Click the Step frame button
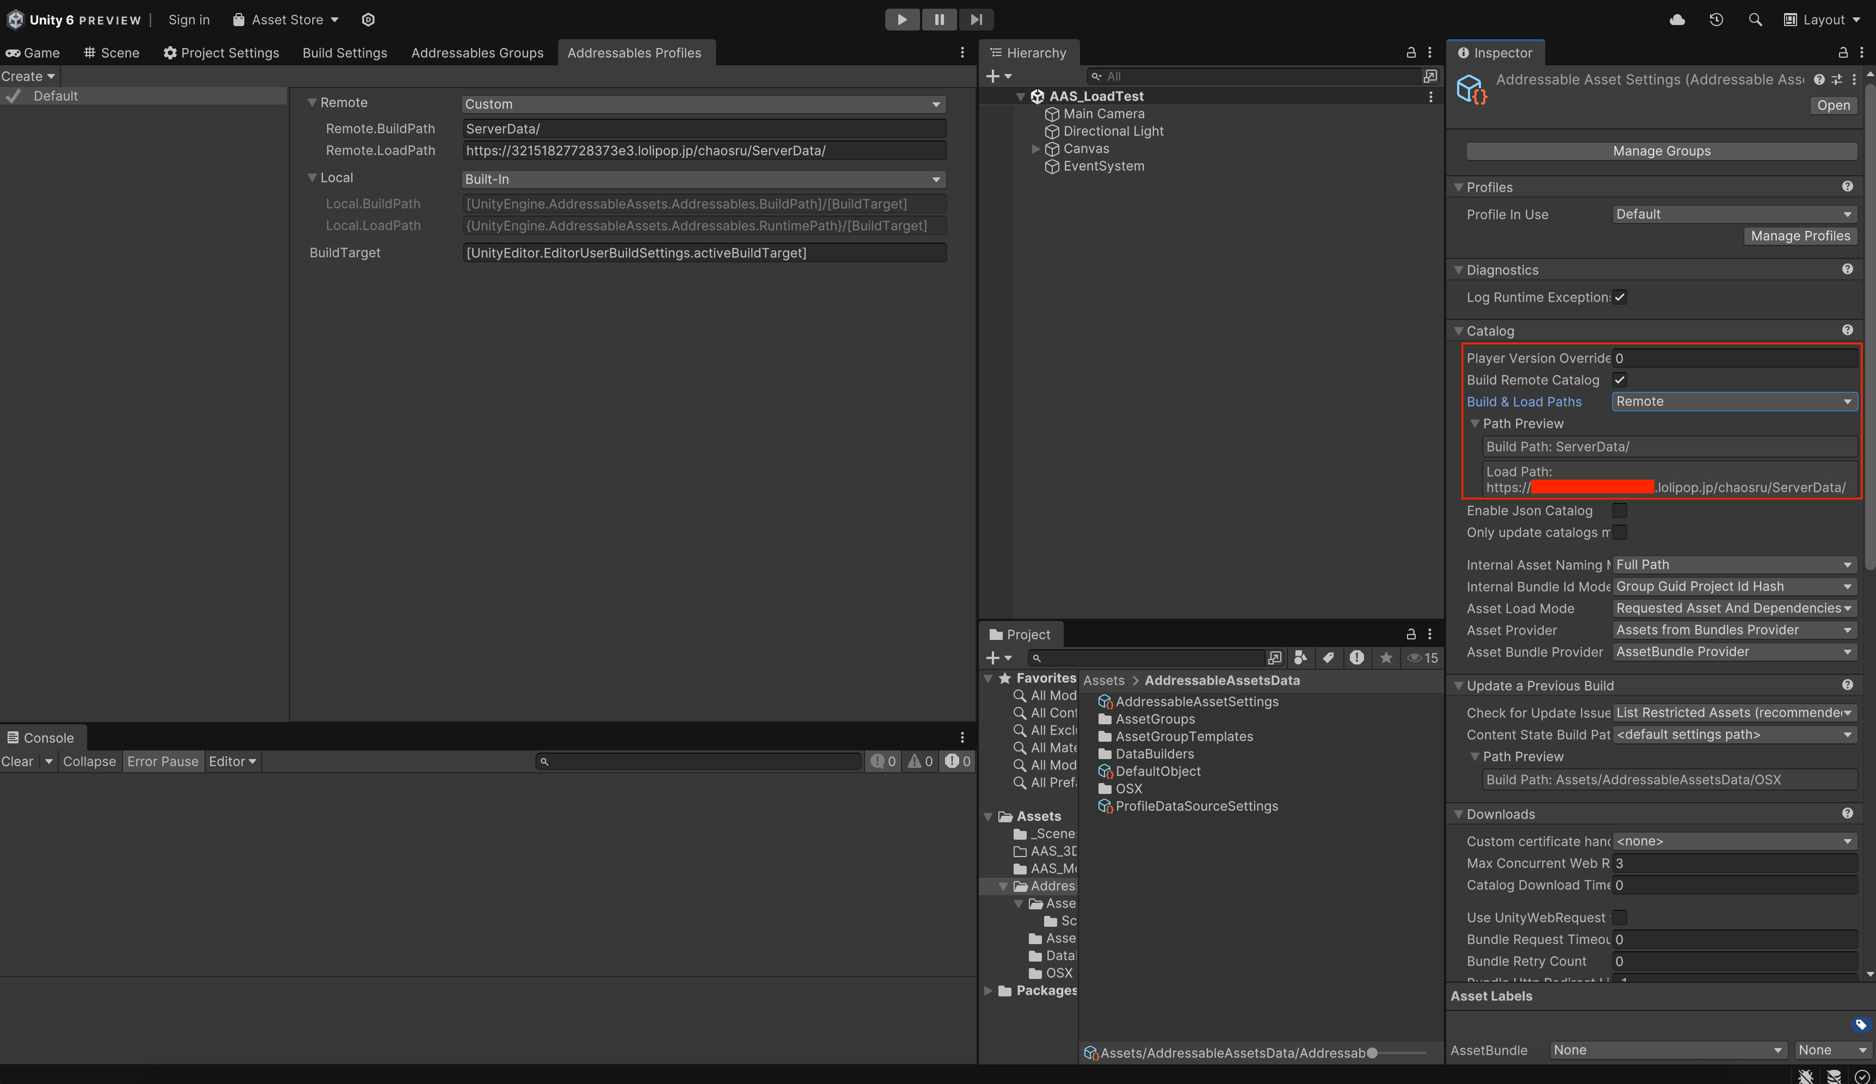The width and height of the screenshot is (1876, 1084). click(976, 20)
